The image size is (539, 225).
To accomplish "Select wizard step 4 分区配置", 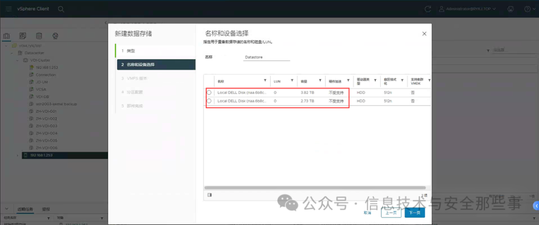I will 155,92.
